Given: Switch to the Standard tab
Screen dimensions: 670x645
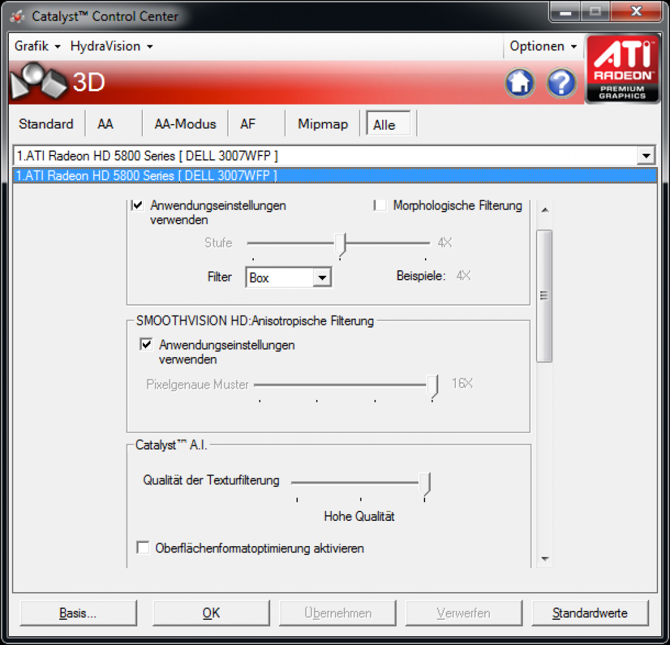Looking at the screenshot, I should click(x=46, y=124).
